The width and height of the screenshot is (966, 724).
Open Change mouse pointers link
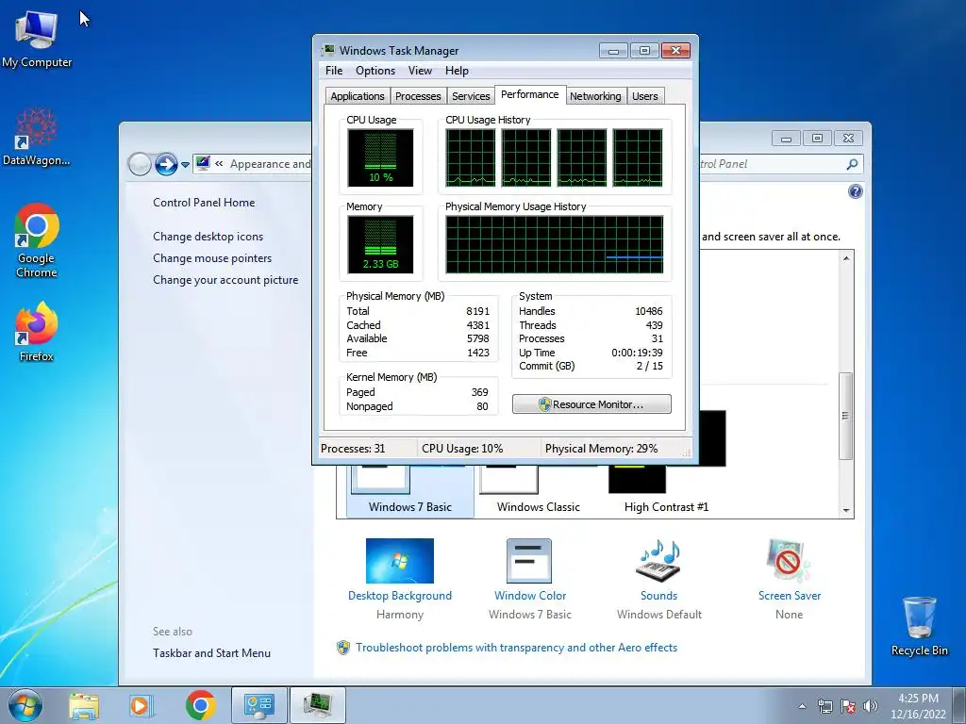pos(212,258)
